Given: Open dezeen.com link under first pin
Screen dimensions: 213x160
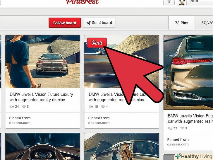Looking at the screenshot, I should [x=20, y=123].
